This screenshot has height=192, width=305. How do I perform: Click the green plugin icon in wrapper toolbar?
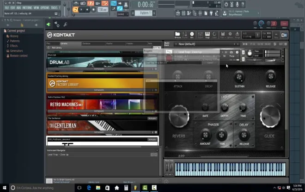49,25
